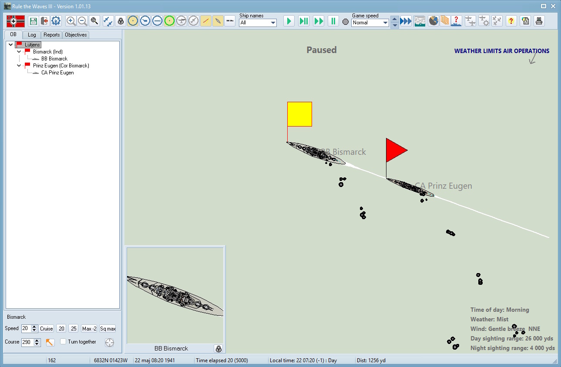Viewport: 561px width, 367px height.
Task: Switch to the Log tab
Action: 32,35
